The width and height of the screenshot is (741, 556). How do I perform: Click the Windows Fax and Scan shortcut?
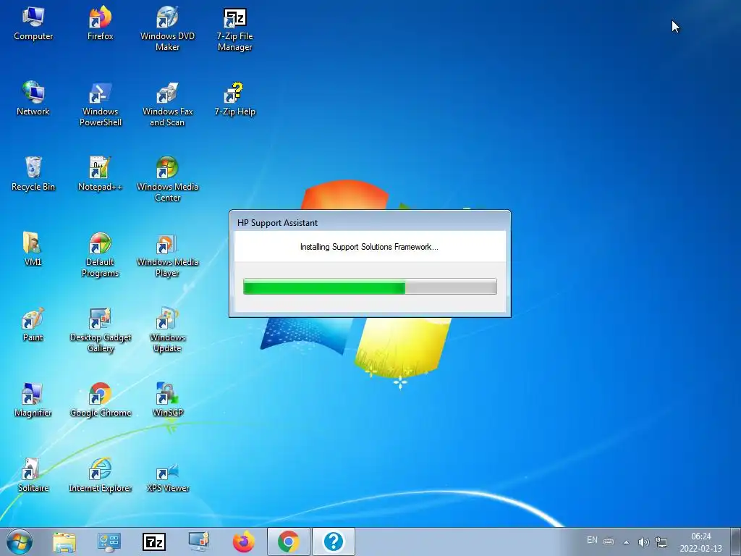(x=167, y=104)
